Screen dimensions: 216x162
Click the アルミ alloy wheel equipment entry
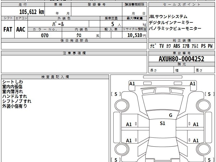click(x=195, y=46)
